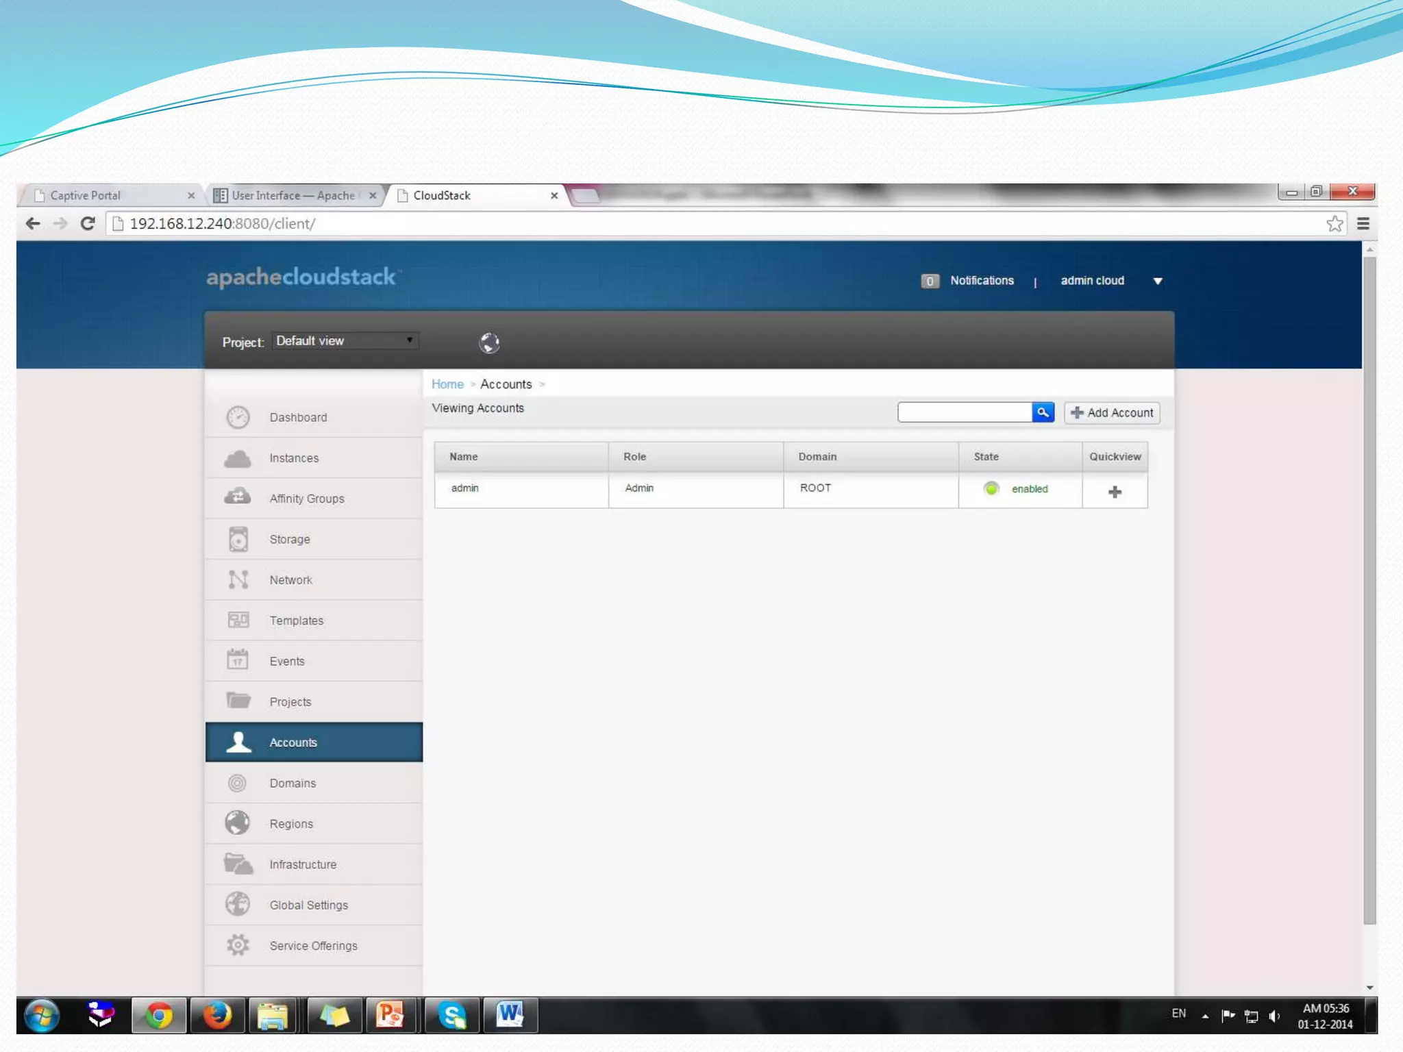Click the Dashboard gauge icon in sidebar
The image size is (1403, 1052).
click(x=238, y=417)
